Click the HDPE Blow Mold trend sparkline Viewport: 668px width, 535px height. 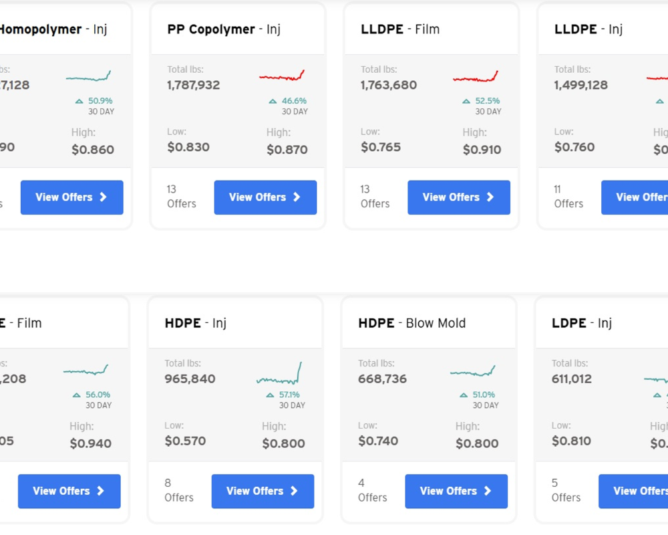[x=473, y=371]
